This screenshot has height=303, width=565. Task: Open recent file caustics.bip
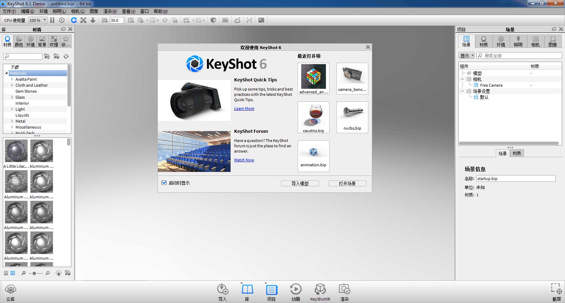pos(314,117)
